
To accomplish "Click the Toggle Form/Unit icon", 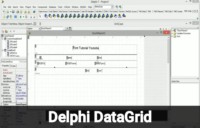I will [x=11, y=17].
